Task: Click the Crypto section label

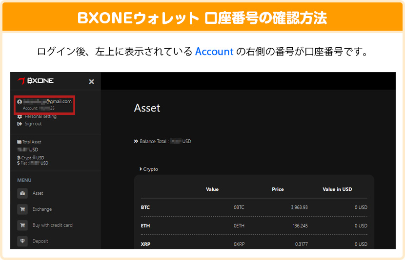Action: [151, 169]
